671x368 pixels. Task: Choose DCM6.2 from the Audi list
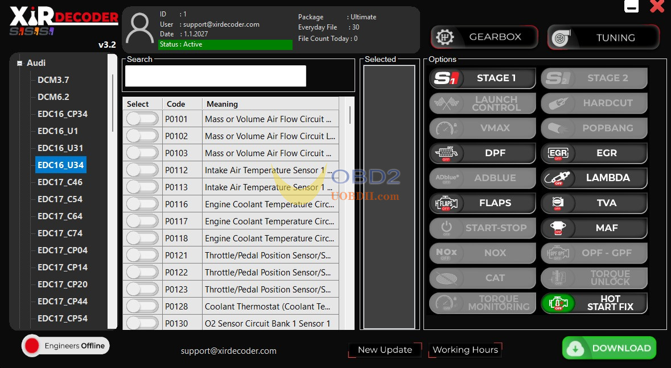pos(53,97)
